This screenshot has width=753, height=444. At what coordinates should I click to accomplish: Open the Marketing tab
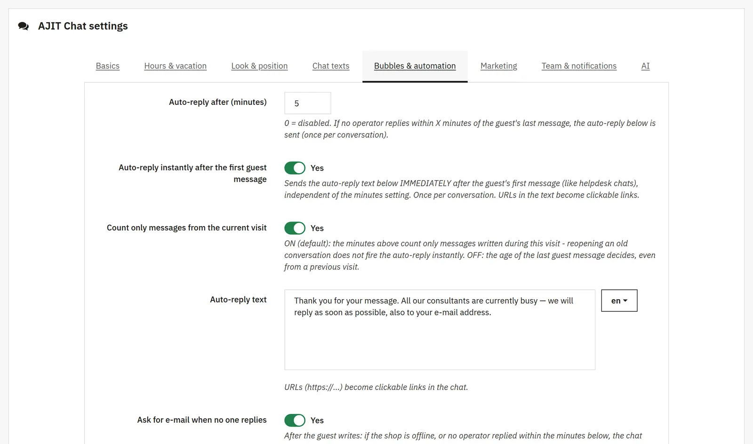click(x=499, y=66)
